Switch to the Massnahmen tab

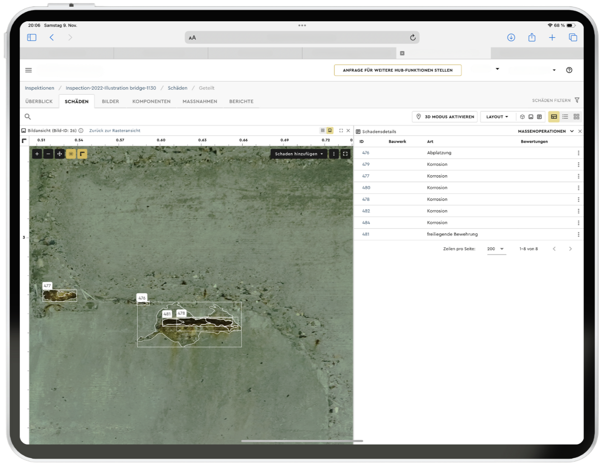200,101
